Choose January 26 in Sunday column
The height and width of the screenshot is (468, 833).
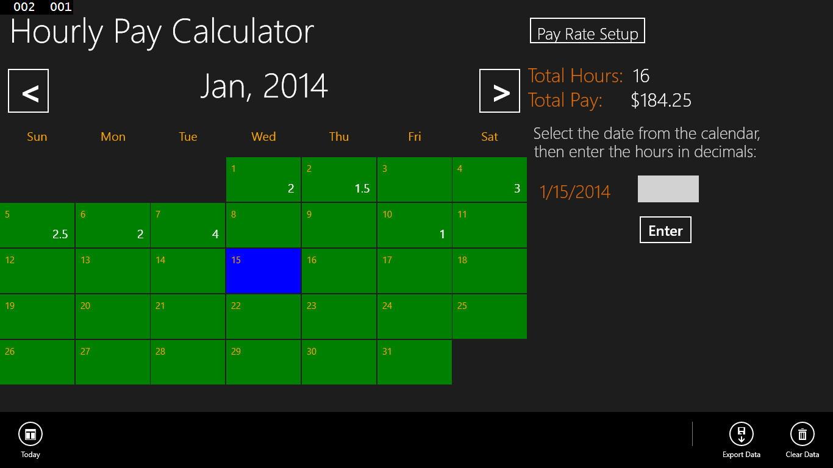[x=37, y=363]
